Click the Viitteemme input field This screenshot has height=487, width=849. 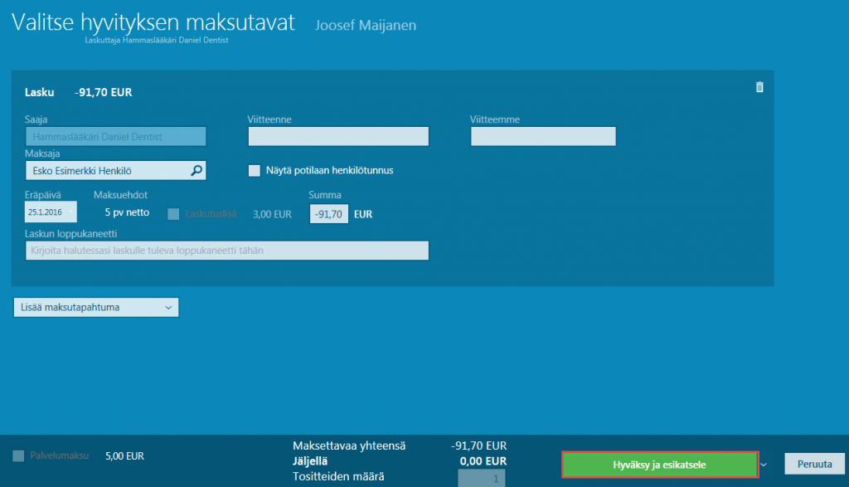[x=543, y=136]
